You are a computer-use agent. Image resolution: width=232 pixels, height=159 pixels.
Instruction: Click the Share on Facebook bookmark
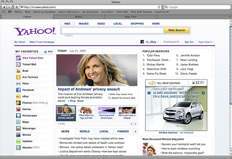coord(44,12)
